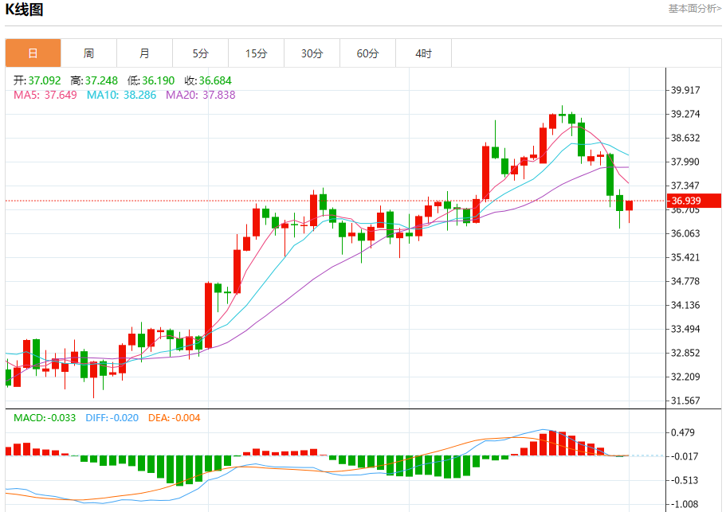This screenshot has width=726, height=512.
Task: Click the 低:36.190 low price value
Action: 151,80
